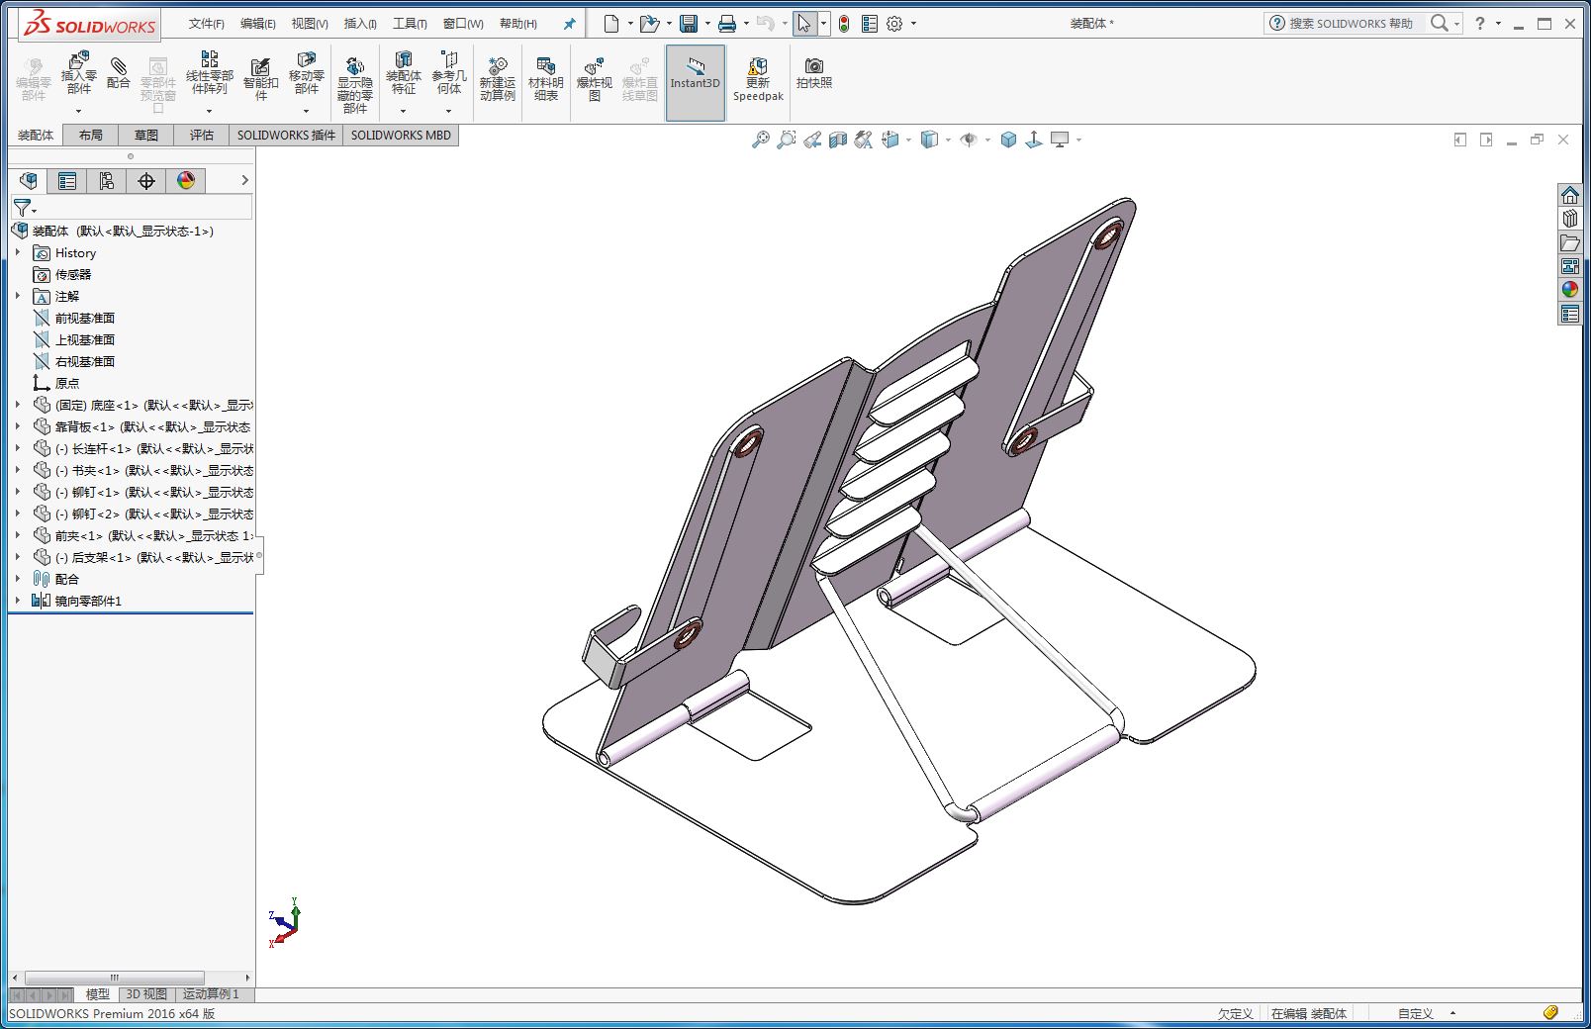Open Linear Component Pattern (线性零部件阵列)

209,75
